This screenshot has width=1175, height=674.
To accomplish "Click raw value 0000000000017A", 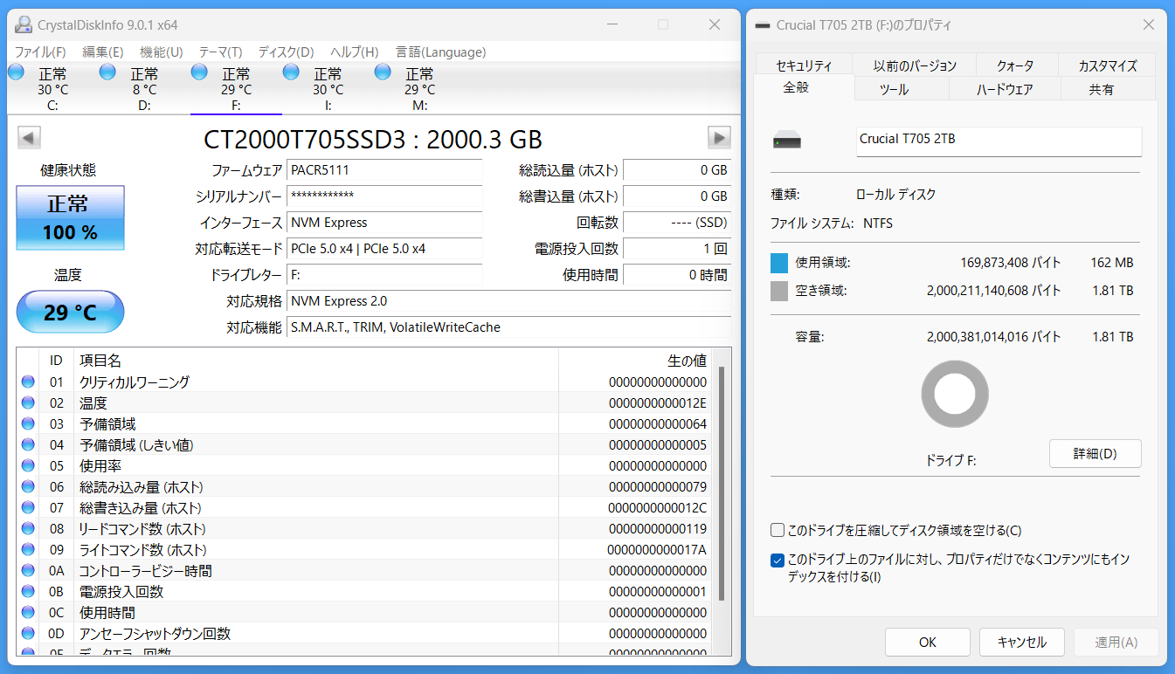I will coord(658,549).
